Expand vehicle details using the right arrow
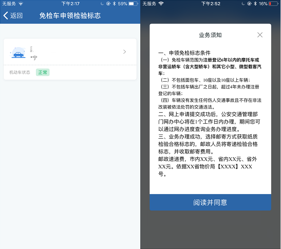This screenshot has height=249, width=281. (125, 52)
